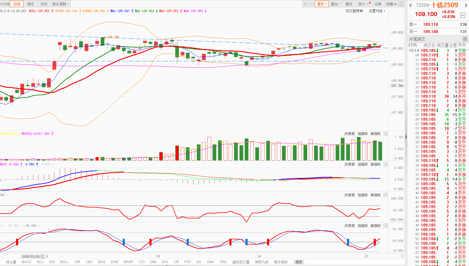Click 加指标 in MACD panel
This screenshot has height=266, width=469.
coord(363,165)
